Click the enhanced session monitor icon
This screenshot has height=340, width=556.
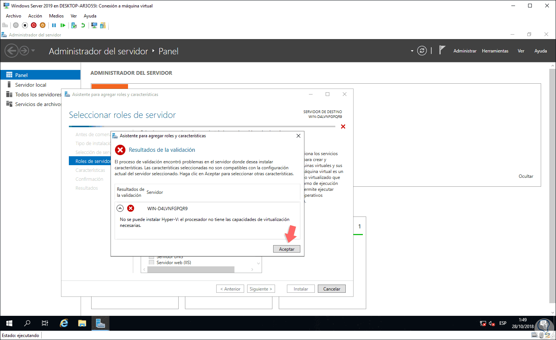click(x=94, y=25)
